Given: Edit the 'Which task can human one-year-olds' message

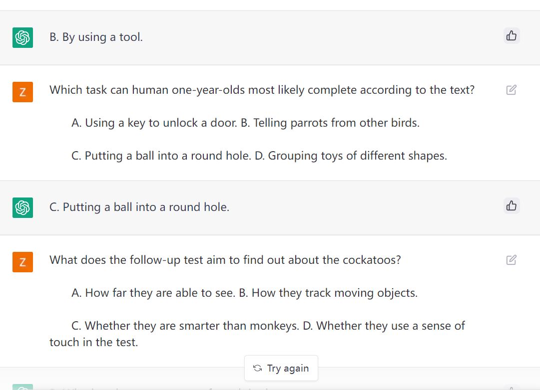Looking at the screenshot, I should point(511,90).
